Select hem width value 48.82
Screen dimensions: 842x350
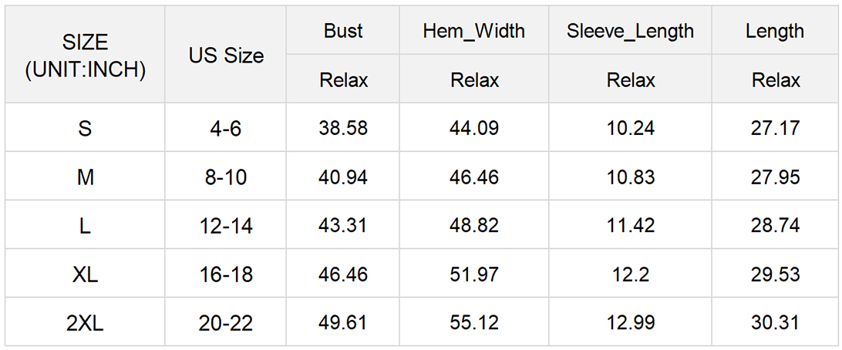tap(474, 225)
